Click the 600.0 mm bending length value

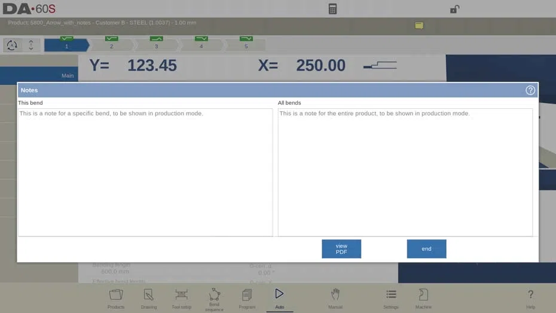click(115, 272)
